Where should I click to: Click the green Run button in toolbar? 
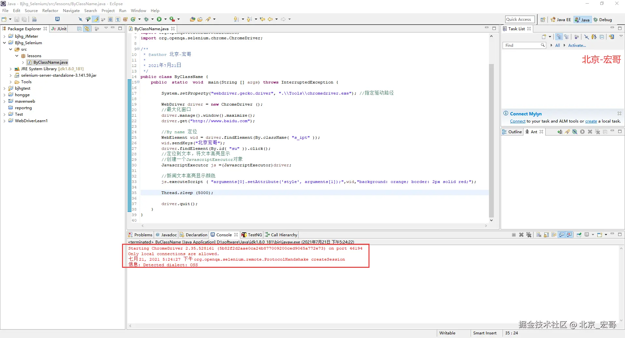pyautogui.click(x=159, y=19)
